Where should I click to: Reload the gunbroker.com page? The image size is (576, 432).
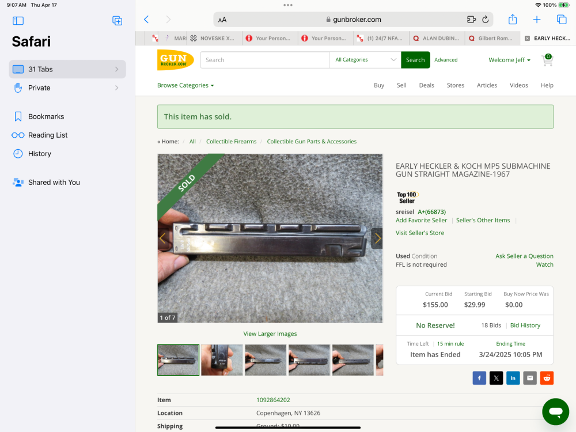click(485, 20)
